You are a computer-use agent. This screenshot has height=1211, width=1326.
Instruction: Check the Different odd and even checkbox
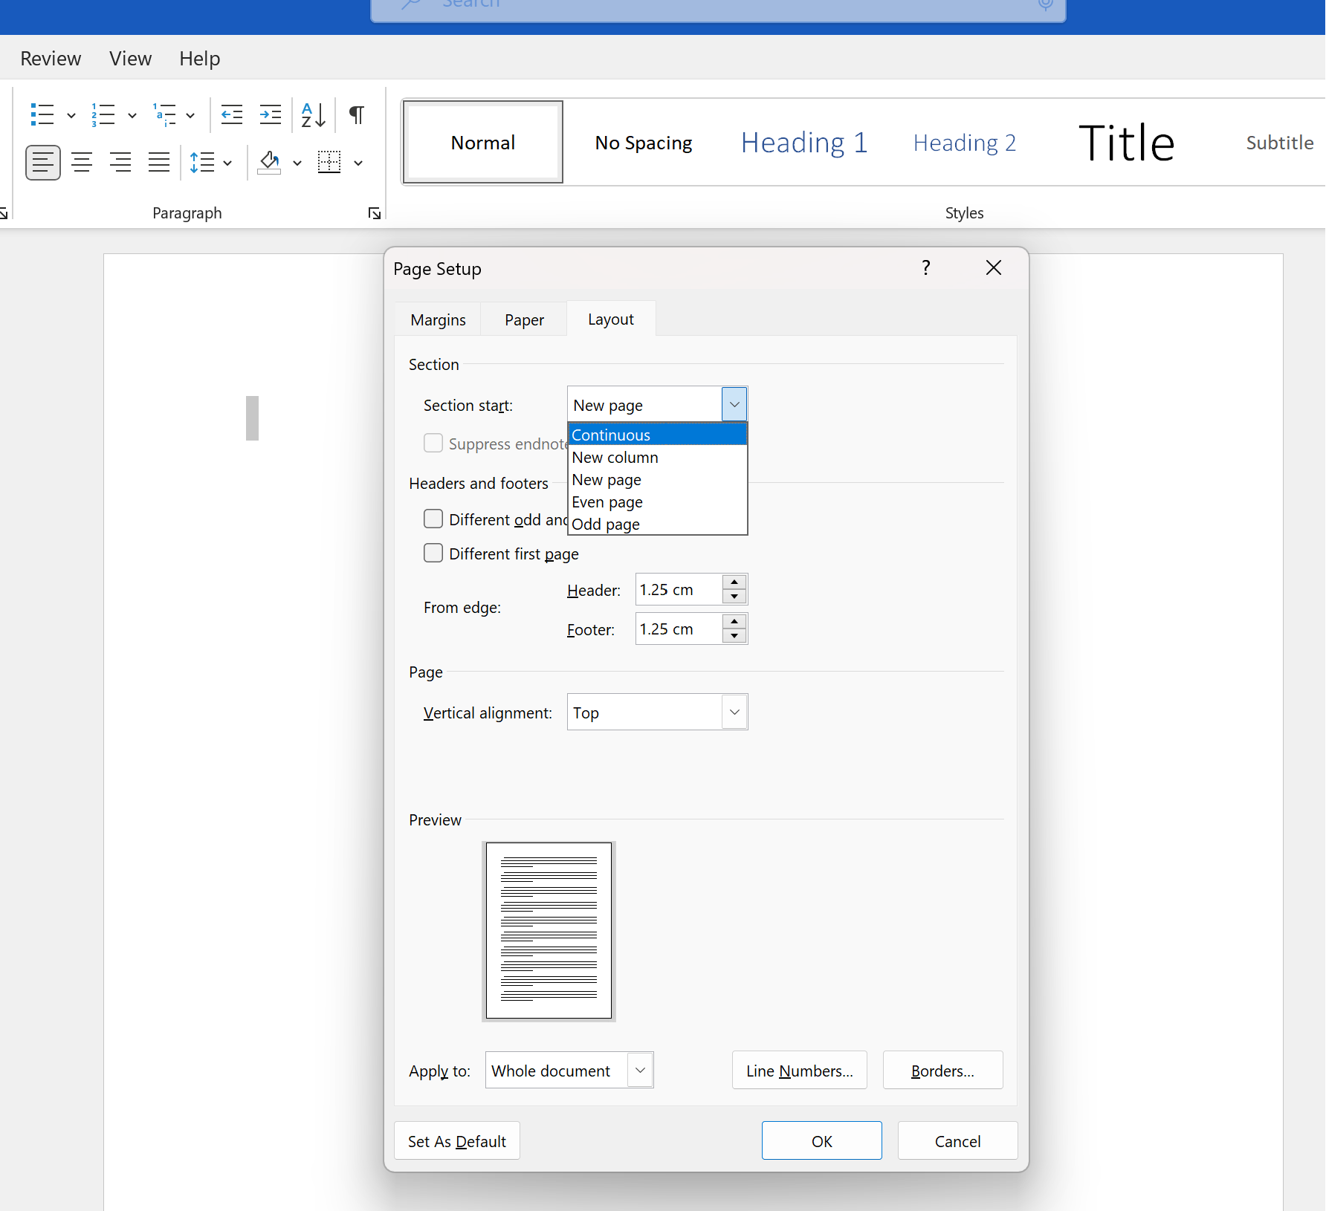tap(433, 519)
